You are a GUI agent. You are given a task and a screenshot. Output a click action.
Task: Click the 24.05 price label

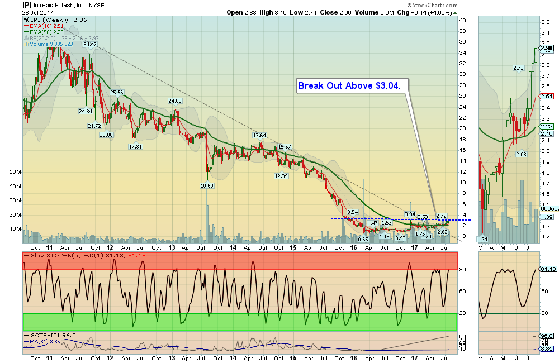(175, 101)
